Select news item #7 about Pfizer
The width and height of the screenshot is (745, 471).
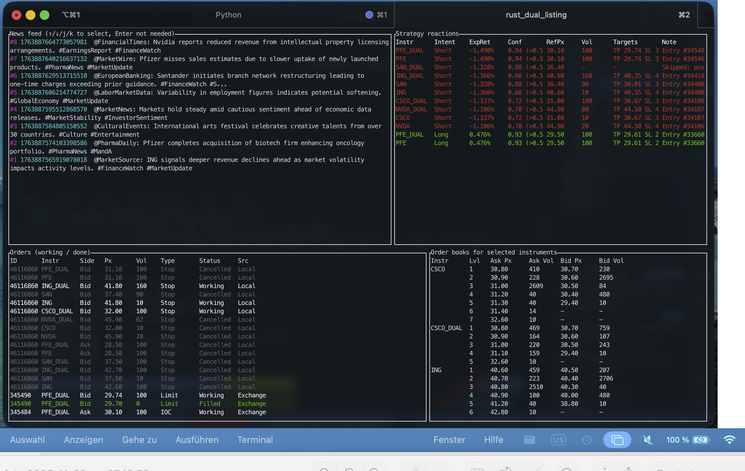click(193, 59)
